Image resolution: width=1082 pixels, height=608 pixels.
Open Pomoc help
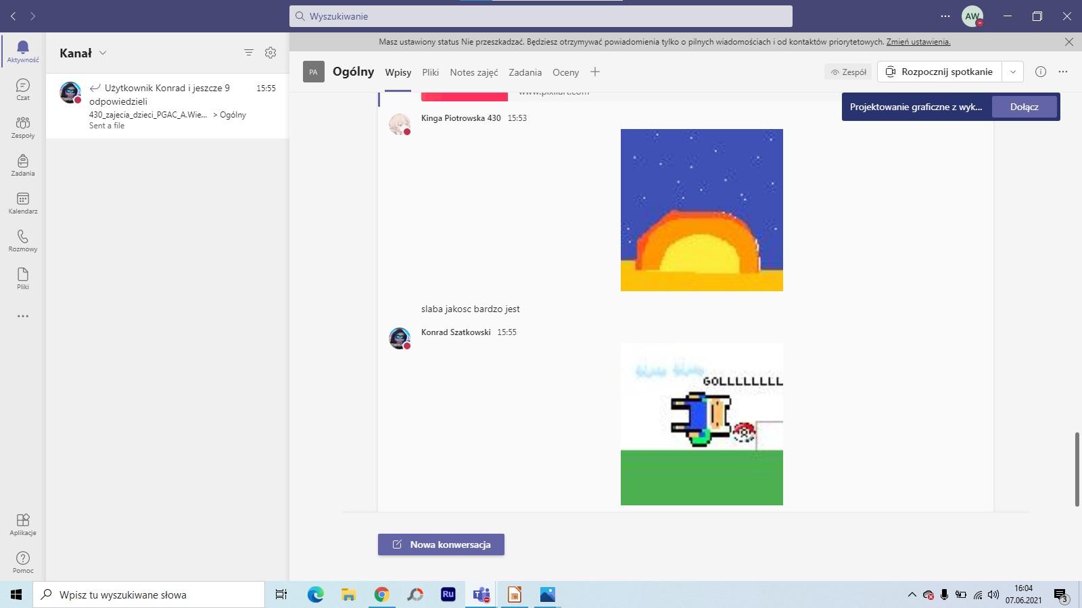22,562
